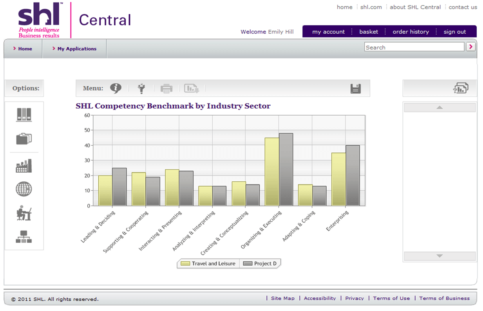
Task: Select the folders icon in Options panel
Action: (24, 138)
